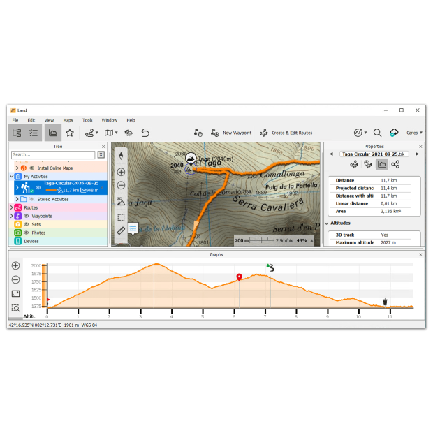Click the red location marker on graph
433x433 pixels.
239,277
